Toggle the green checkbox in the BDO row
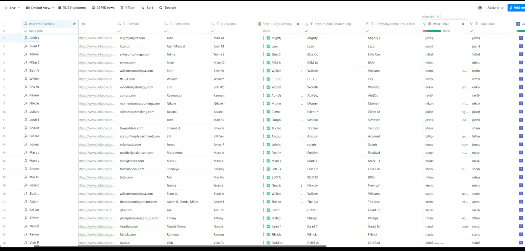Screen dimensions: 525x251 (x=268, y=177)
